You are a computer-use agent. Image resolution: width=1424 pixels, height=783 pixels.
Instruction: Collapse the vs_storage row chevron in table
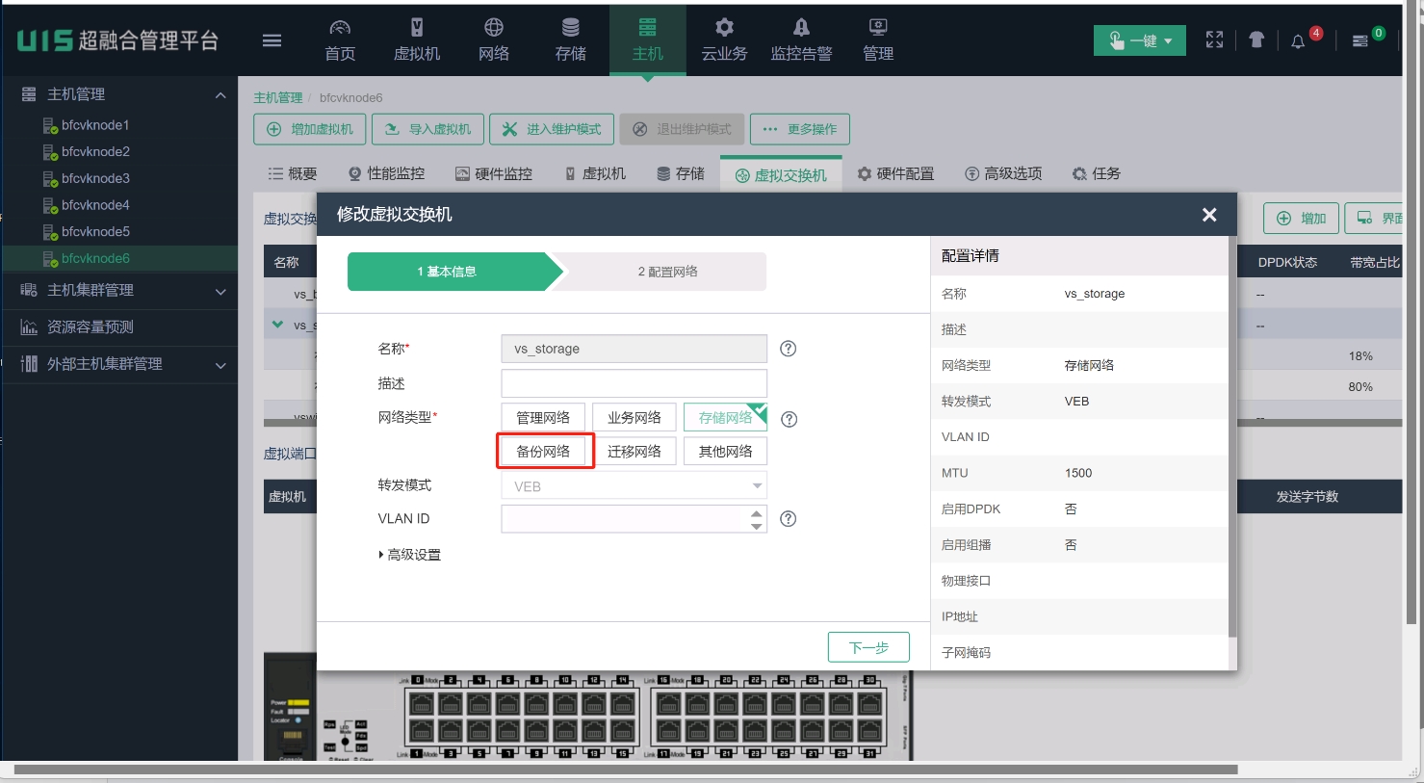[x=278, y=325]
